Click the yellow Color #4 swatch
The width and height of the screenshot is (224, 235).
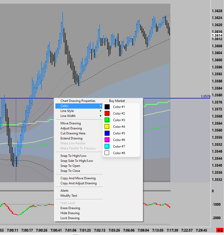click(107, 127)
